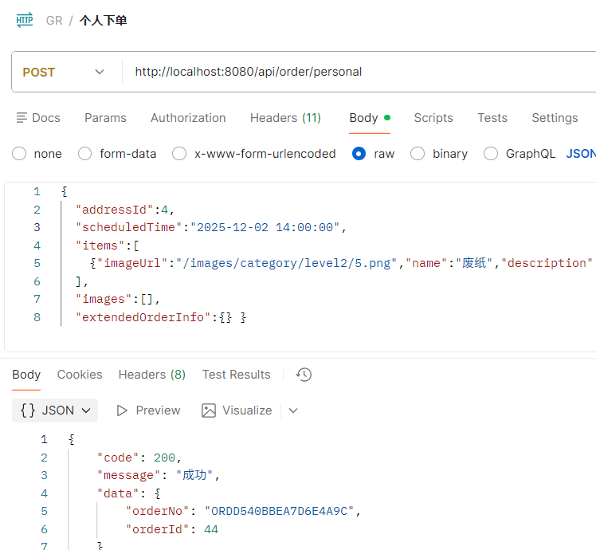This screenshot has height=550, width=596.
Task: Click the GR collection breadcrumb link
Action: [54, 21]
